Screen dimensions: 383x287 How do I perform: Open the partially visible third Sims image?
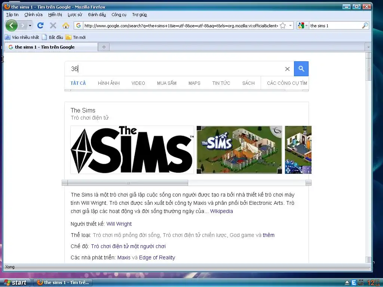[298, 149]
